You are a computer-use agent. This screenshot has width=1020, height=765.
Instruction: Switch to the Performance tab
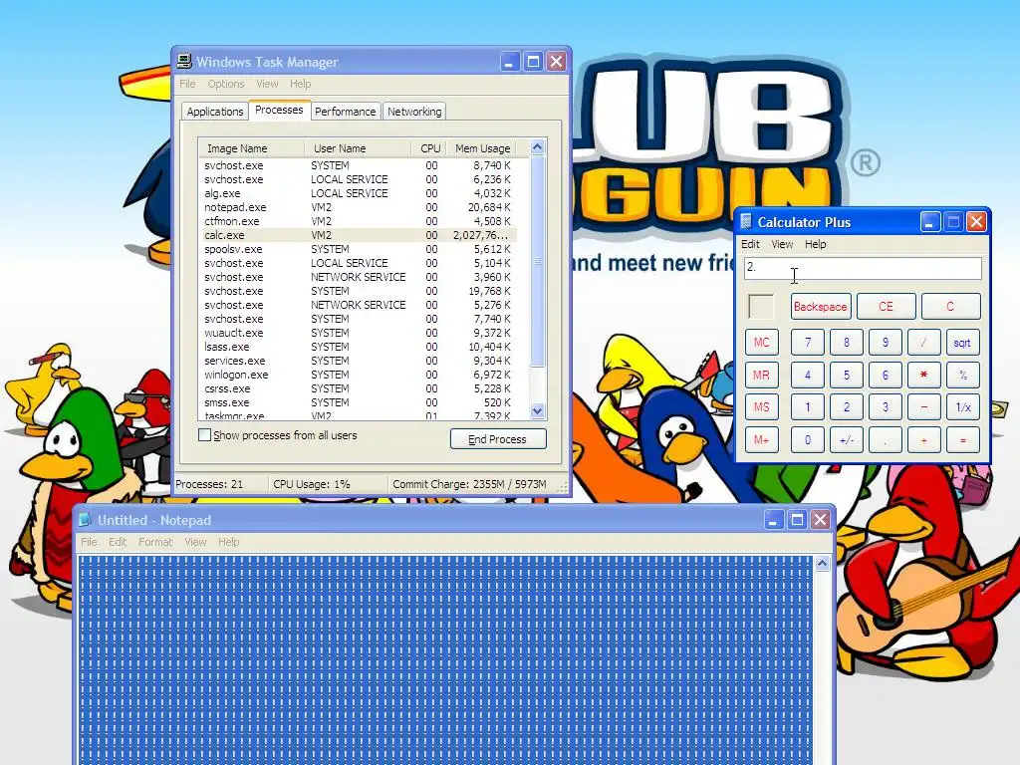click(x=345, y=112)
